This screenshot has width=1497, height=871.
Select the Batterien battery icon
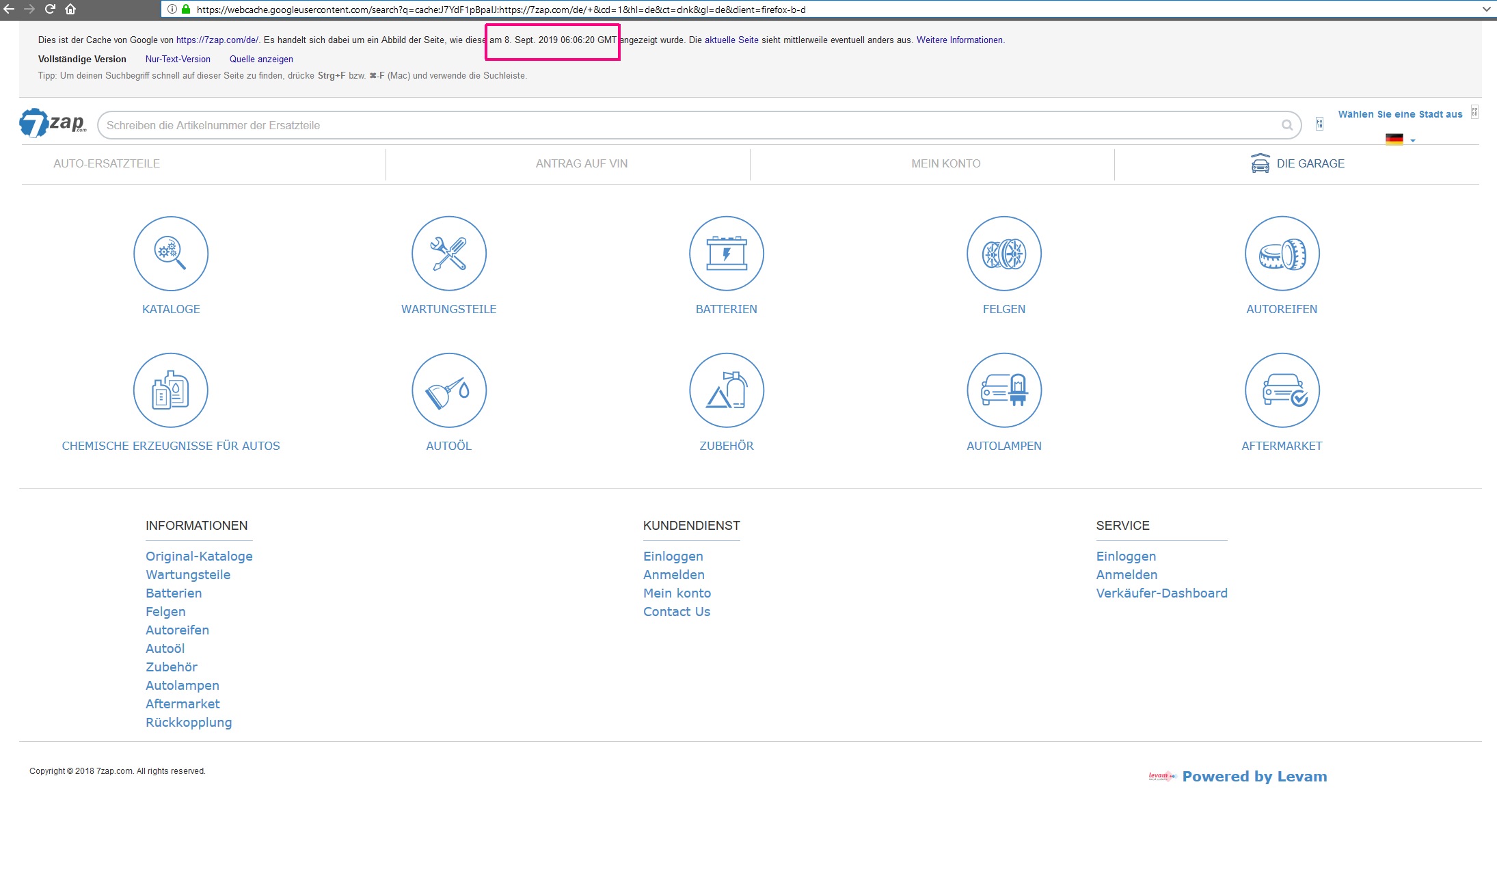click(726, 254)
